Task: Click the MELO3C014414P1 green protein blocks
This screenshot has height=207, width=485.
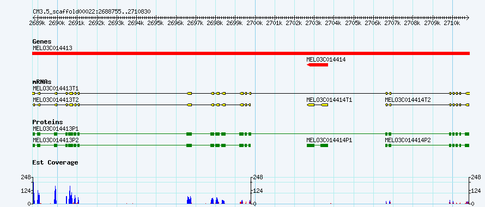Action: tap(317, 145)
